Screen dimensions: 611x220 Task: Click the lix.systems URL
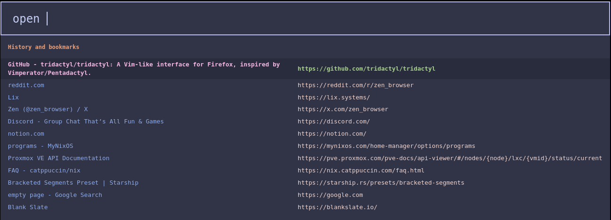click(334, 98)
